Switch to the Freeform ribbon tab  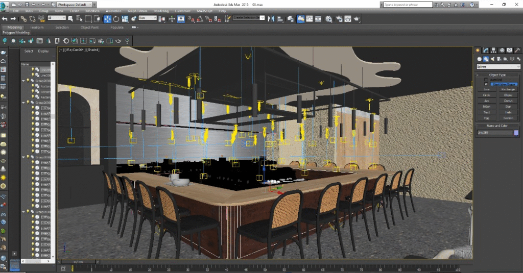tap(37, 27)
